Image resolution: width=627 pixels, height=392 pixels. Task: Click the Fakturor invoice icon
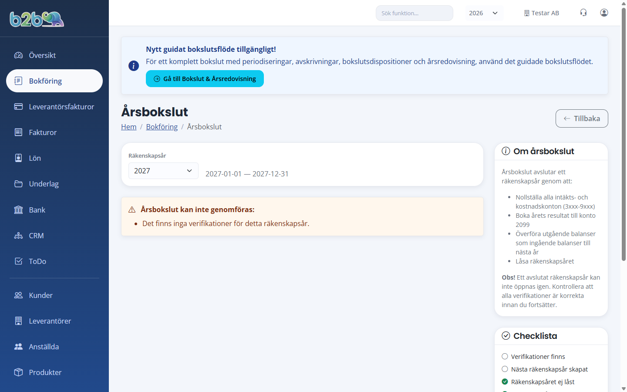point(18,132)
